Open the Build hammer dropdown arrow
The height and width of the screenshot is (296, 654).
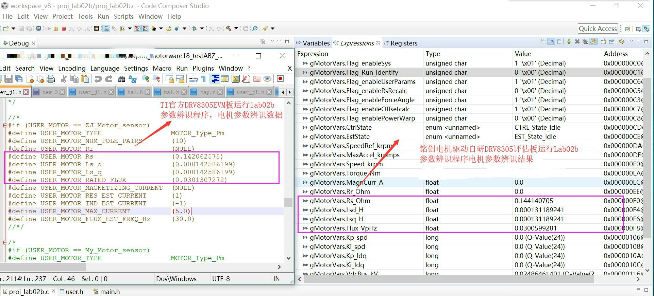click(236, 29)
